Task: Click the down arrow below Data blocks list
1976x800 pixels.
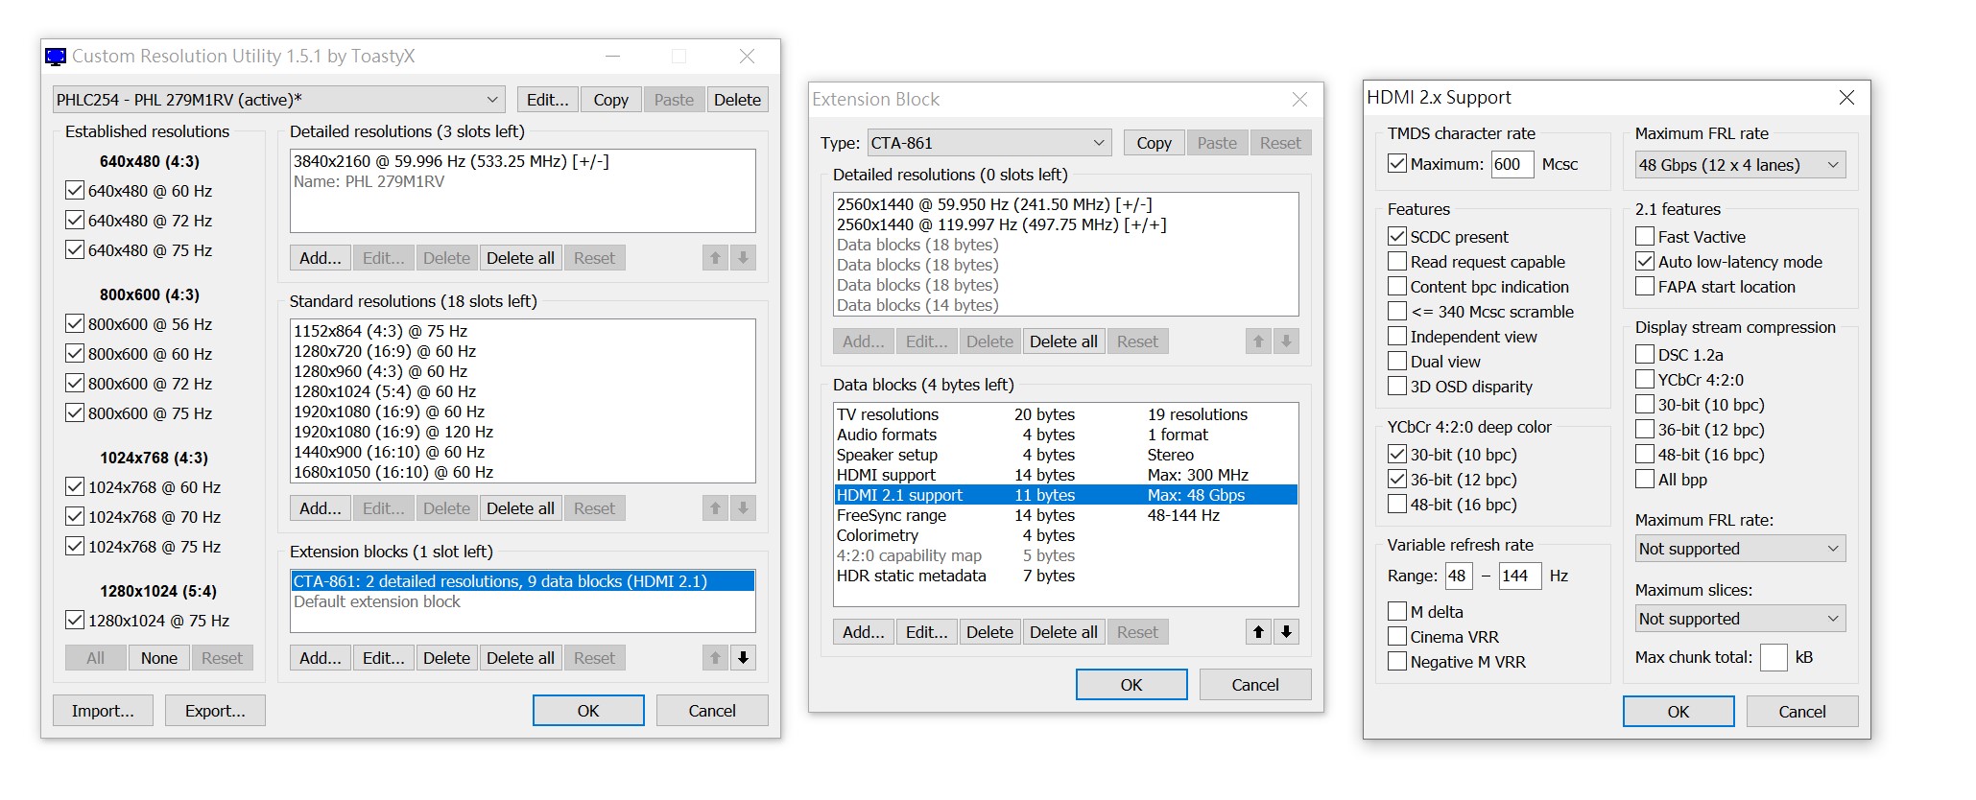Action: [1286, 632]
